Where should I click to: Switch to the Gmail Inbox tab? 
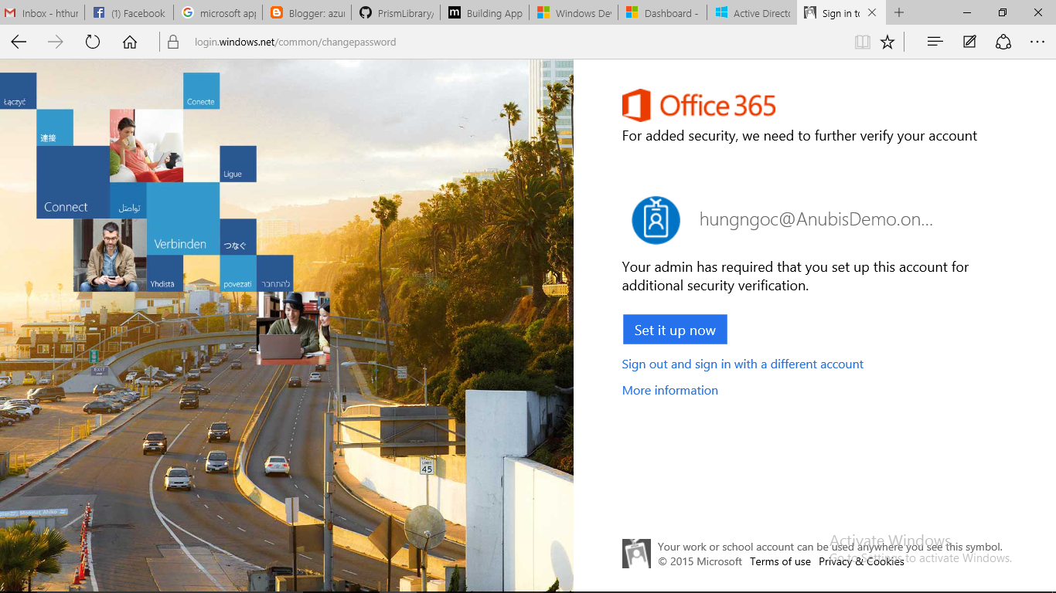pos(43,13)
